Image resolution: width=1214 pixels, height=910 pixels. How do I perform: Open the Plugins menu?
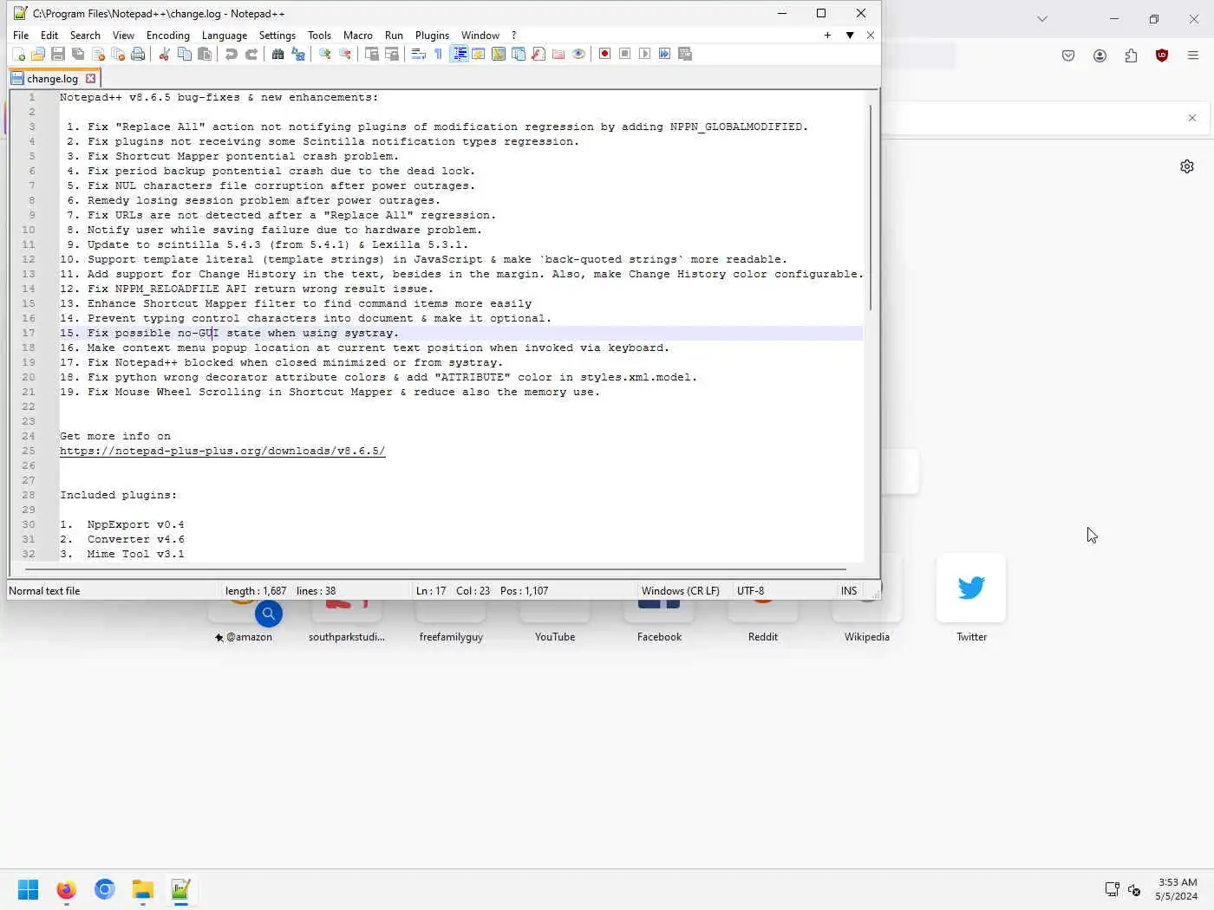pos(432,36)
